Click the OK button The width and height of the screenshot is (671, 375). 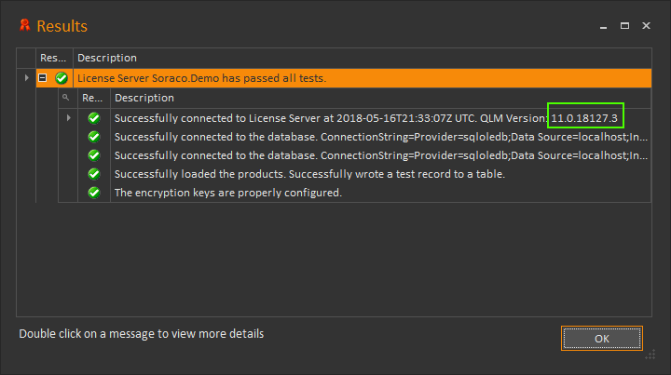(x=602, y=339)
